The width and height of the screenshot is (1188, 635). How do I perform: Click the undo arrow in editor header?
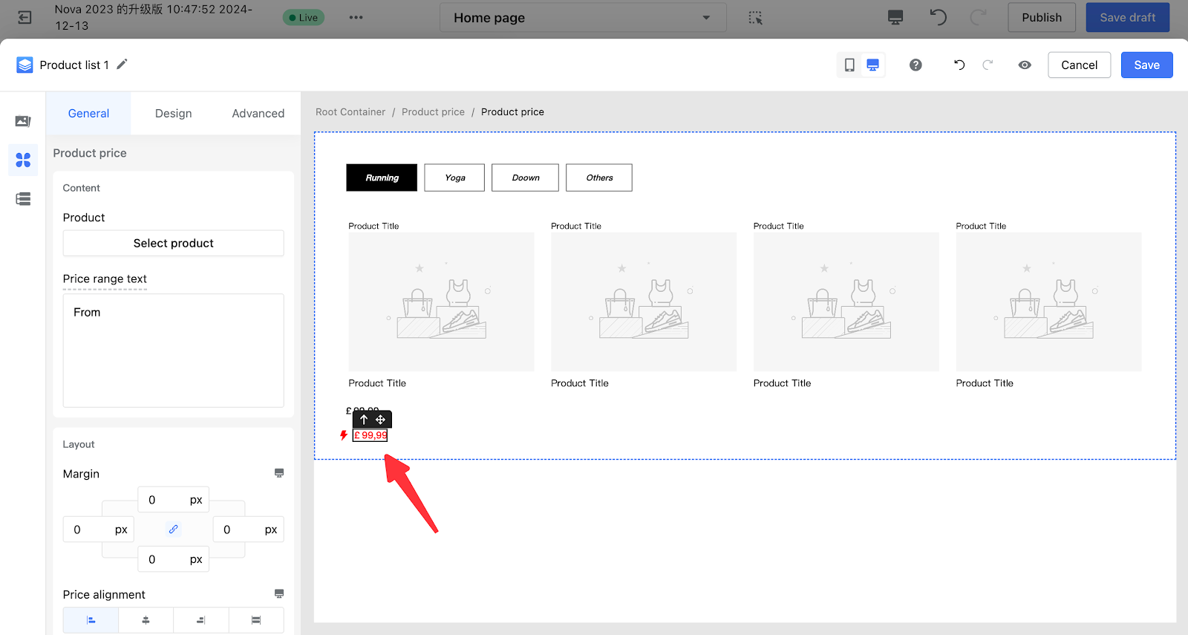(x=959, y=65)
